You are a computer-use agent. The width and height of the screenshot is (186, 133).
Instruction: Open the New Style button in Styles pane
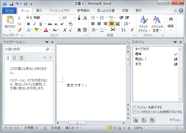coord(136,120)
